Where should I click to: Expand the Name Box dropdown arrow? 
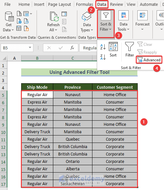(30, 48)
